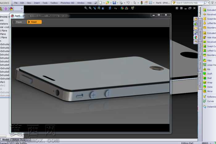The width and height of the screenshot is (216, 144).
Task: Select the Shell tool
Action: click(x=207, y=78)
